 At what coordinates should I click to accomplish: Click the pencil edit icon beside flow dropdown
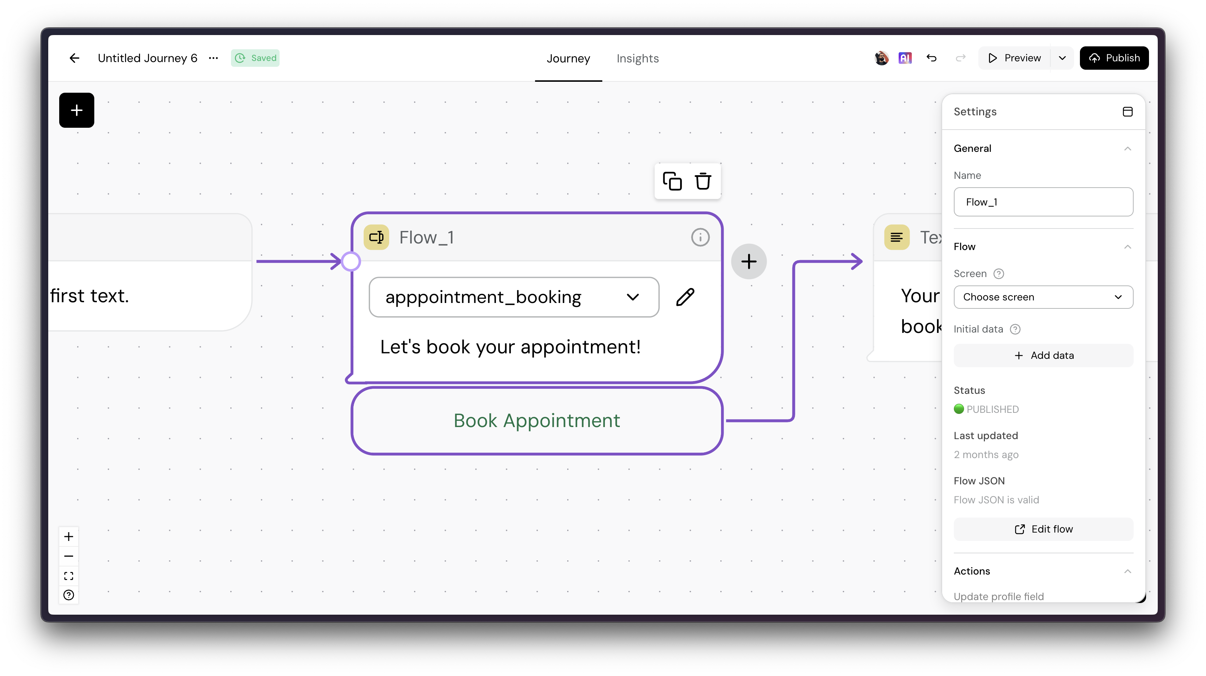pos(685,297)
